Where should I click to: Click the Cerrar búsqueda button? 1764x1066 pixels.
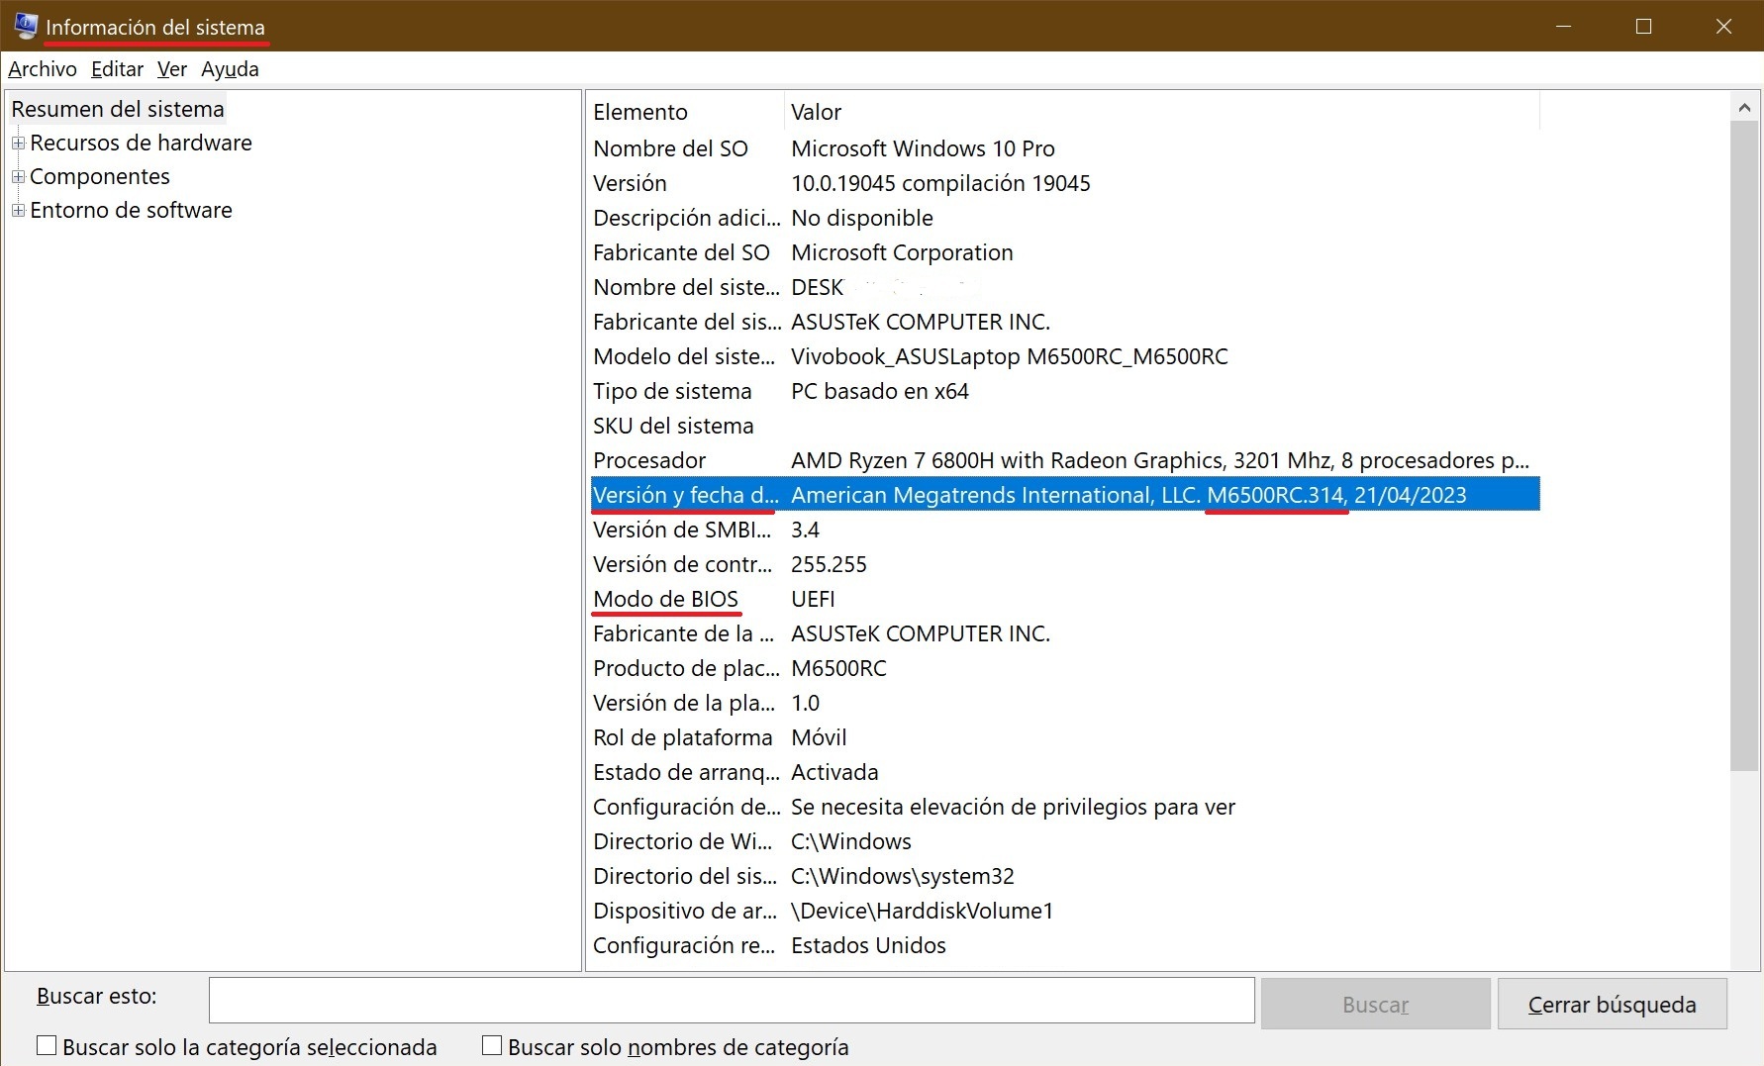click(x=1612, y=1005)
